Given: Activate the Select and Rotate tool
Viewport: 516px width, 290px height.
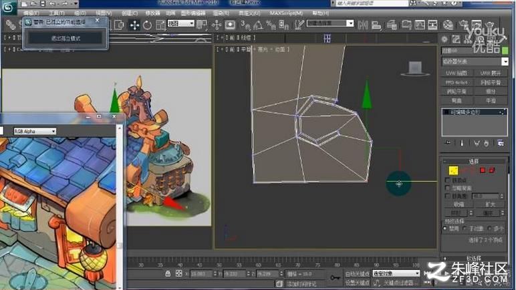Looking at the screenshot, I should [147, 25].
